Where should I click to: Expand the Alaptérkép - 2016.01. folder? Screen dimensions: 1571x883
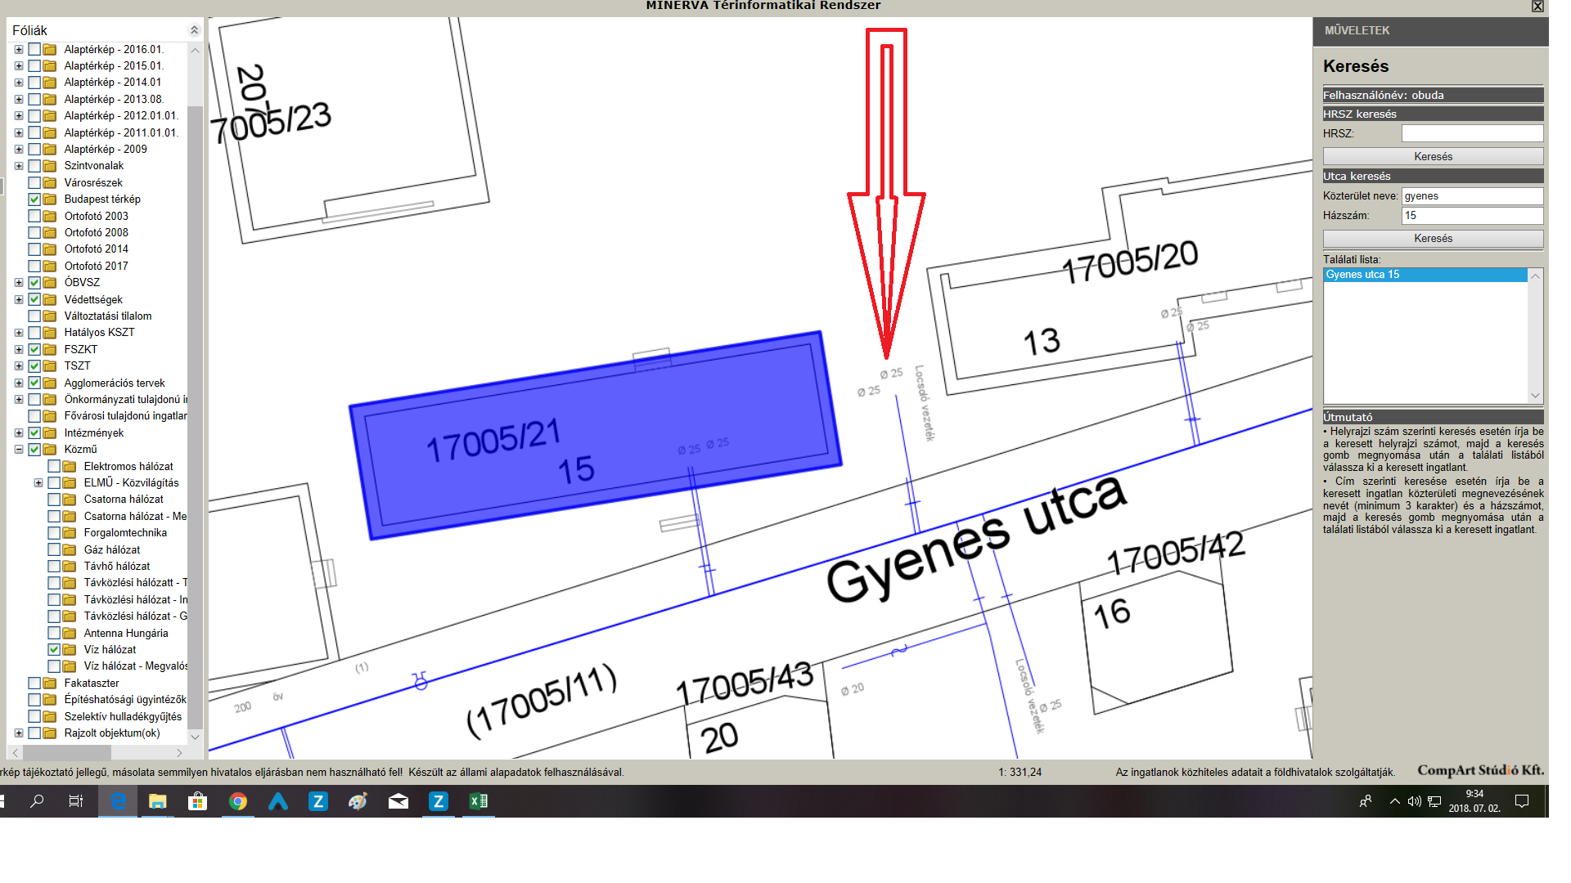coord(19,50)
